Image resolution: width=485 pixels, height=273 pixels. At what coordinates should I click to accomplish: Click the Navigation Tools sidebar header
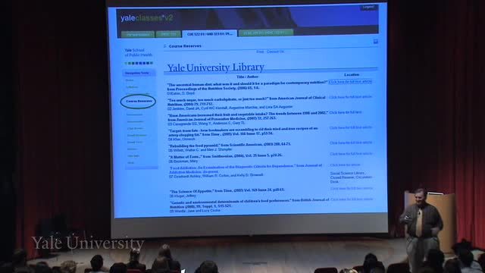[x=139, y=73]
